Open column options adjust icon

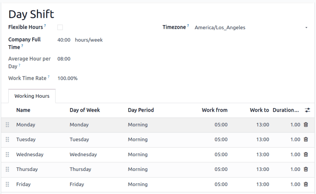(x=307, y=110)
